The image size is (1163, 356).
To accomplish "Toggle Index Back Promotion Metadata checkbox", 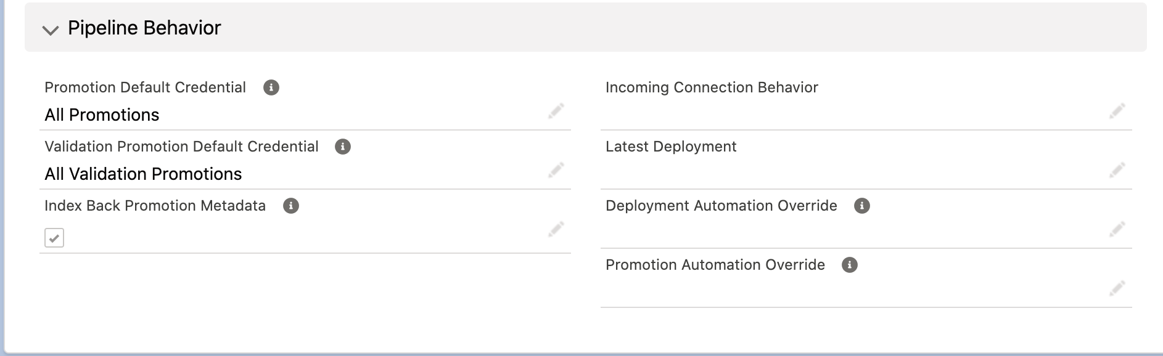I will pos(54,238).
